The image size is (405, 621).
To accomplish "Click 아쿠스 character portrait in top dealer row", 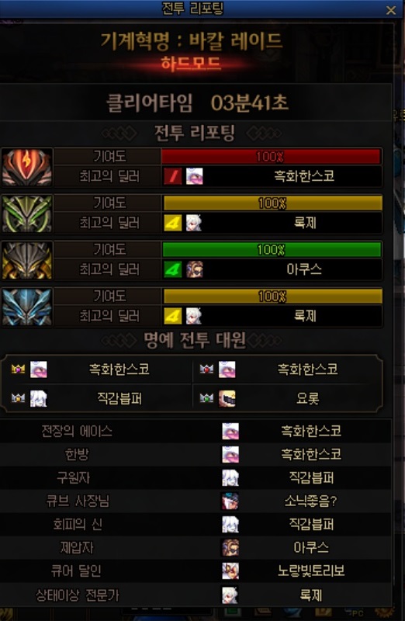I will [x=195, y=269].
